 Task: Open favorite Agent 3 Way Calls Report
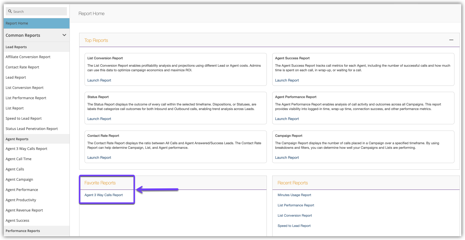point(104,195)
